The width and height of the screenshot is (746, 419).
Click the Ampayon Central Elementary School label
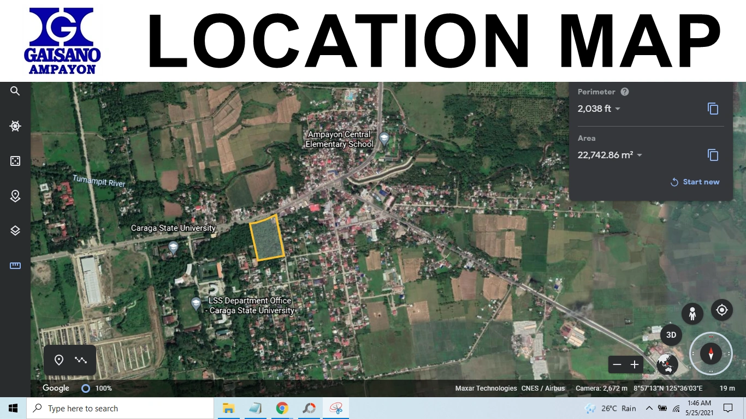pyautogui.click(x=339, y=139)
